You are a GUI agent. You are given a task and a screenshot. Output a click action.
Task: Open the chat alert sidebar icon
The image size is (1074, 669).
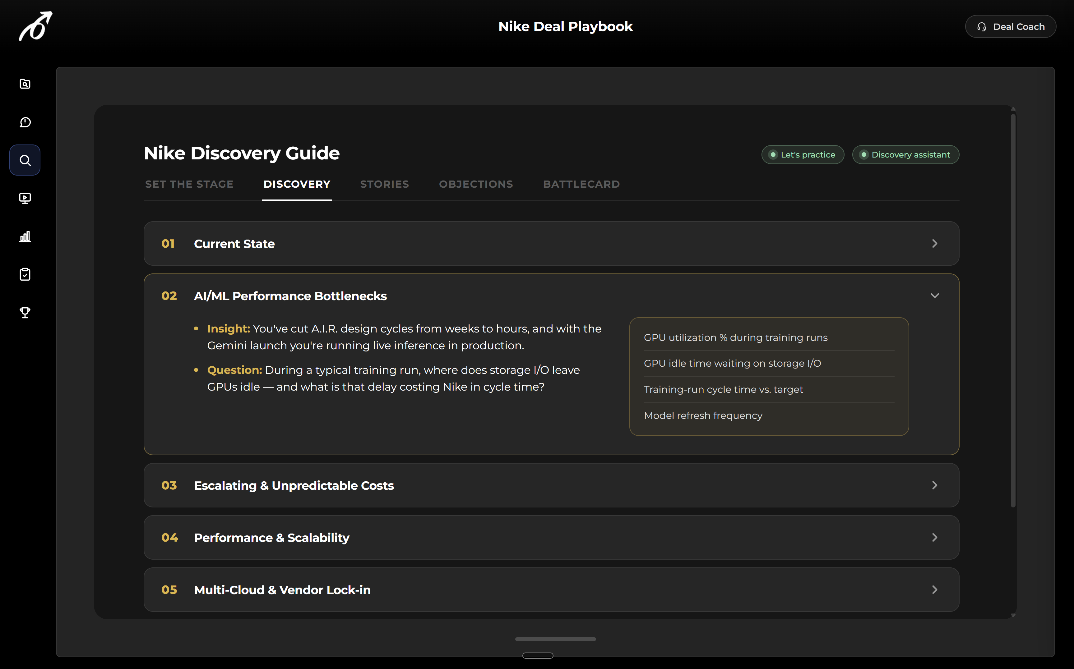(25, 122)
